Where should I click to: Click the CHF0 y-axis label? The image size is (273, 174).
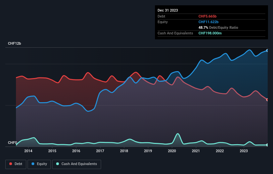(12, 143)
